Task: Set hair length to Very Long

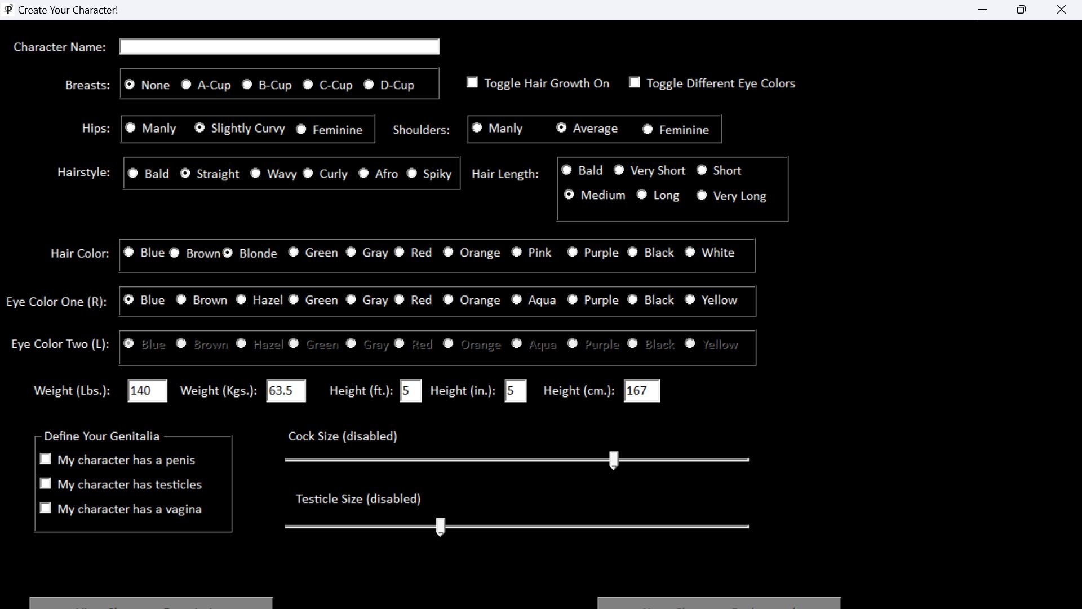Action: pyautogui.click(x=702, y=196)
